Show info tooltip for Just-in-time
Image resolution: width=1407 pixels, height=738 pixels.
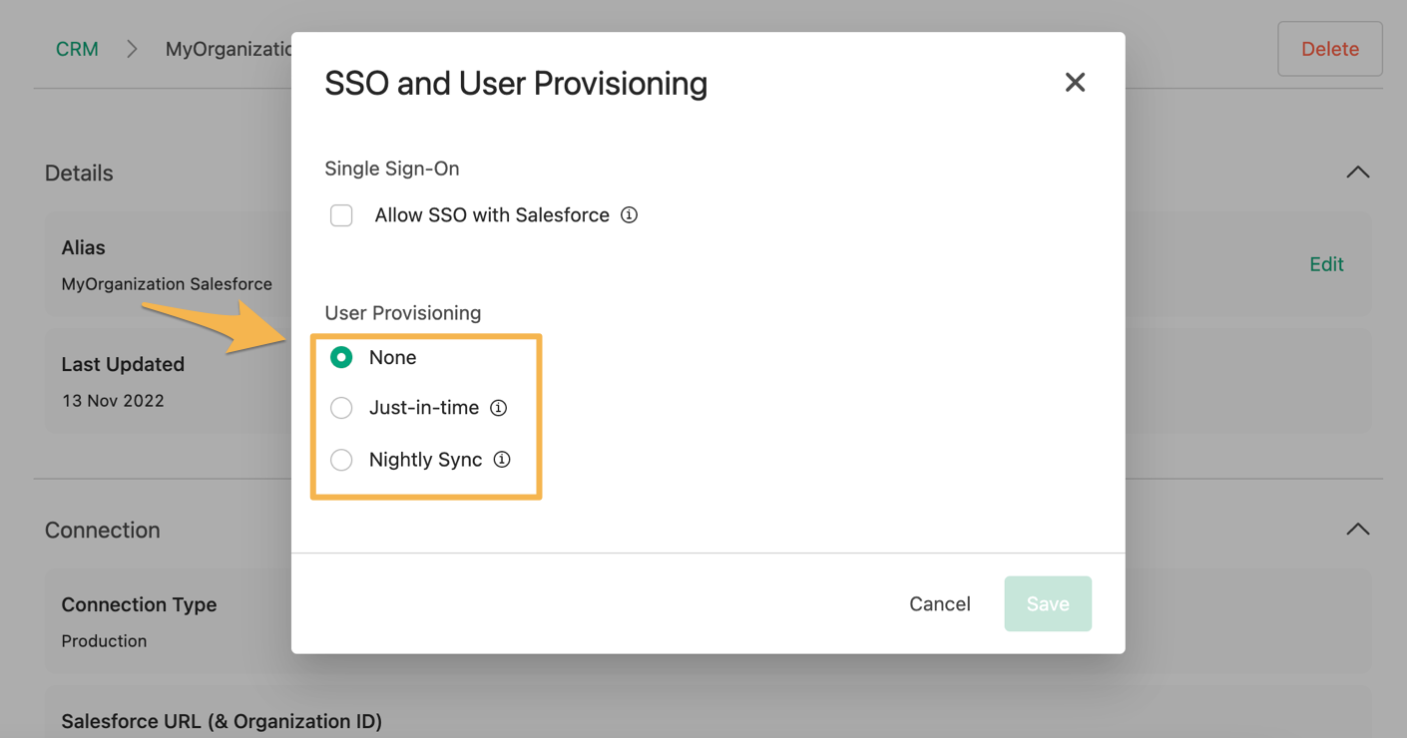point(499,408)
